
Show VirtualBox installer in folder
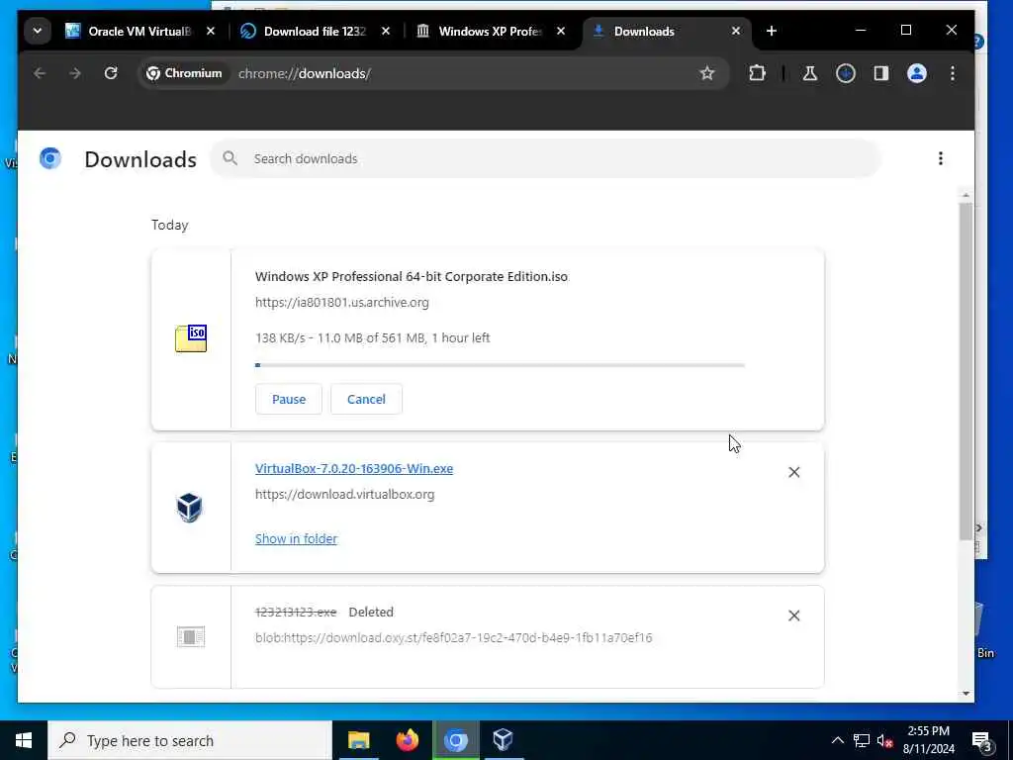[x=296, y=539]
